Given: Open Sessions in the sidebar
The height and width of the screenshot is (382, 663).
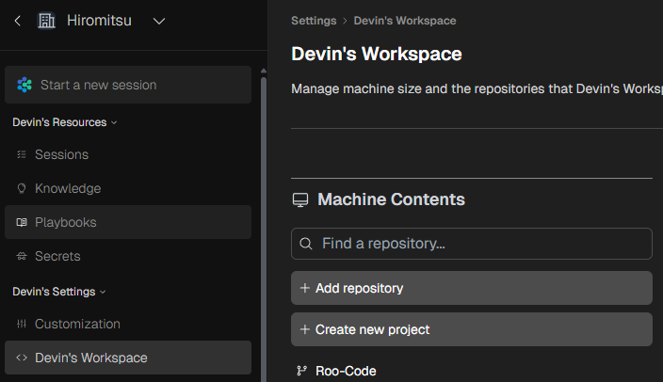Looking at the screenshot, I should (128, 154).
